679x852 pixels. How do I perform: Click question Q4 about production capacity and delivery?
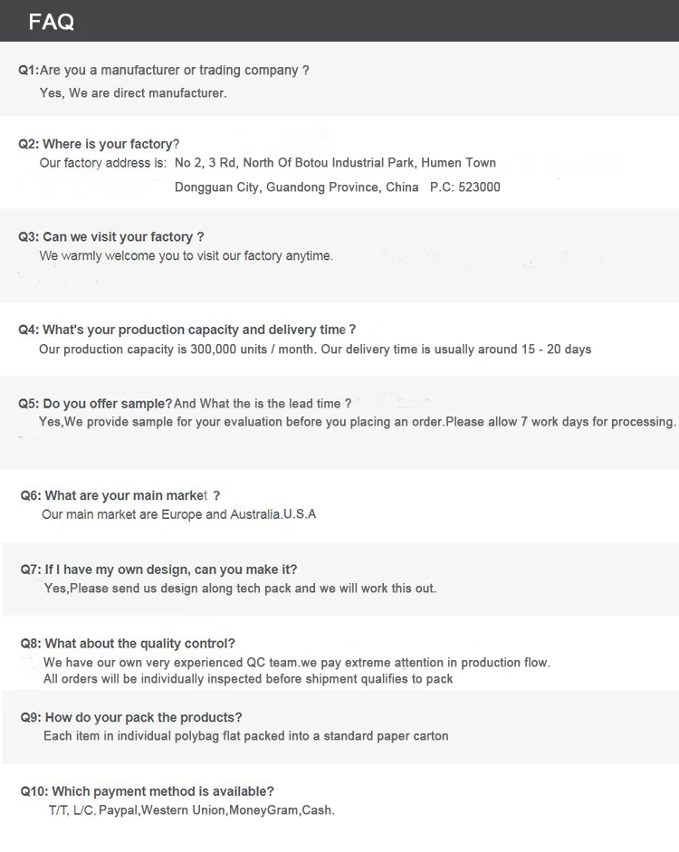187,330
